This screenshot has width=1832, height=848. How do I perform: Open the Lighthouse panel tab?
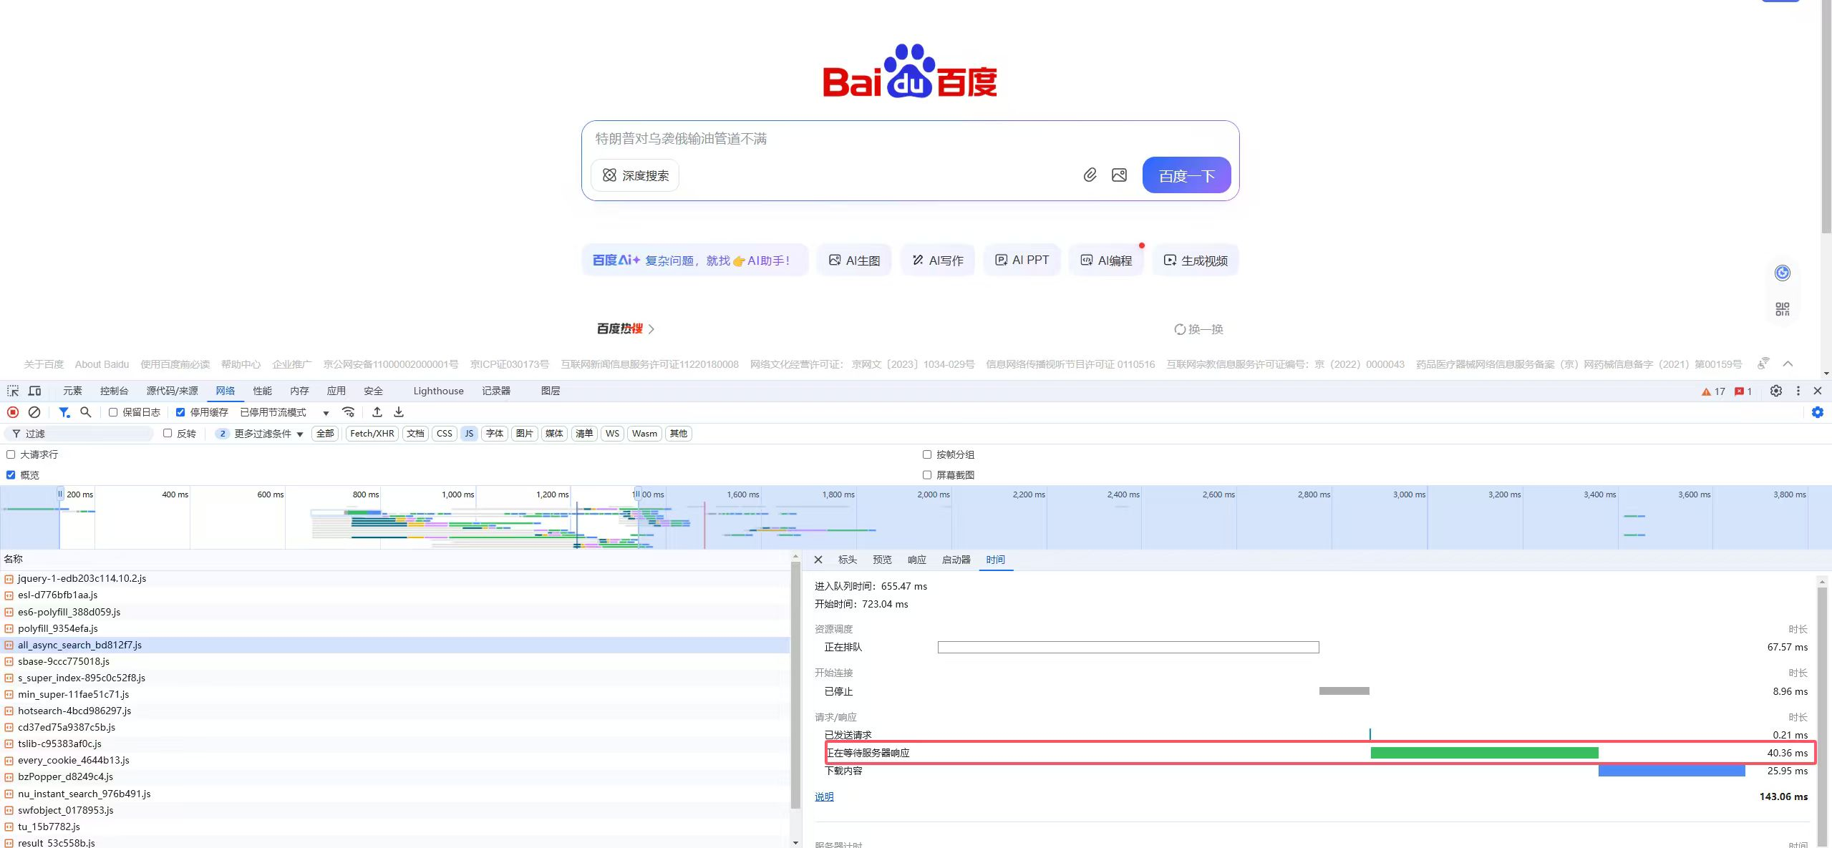coord(438,391)
